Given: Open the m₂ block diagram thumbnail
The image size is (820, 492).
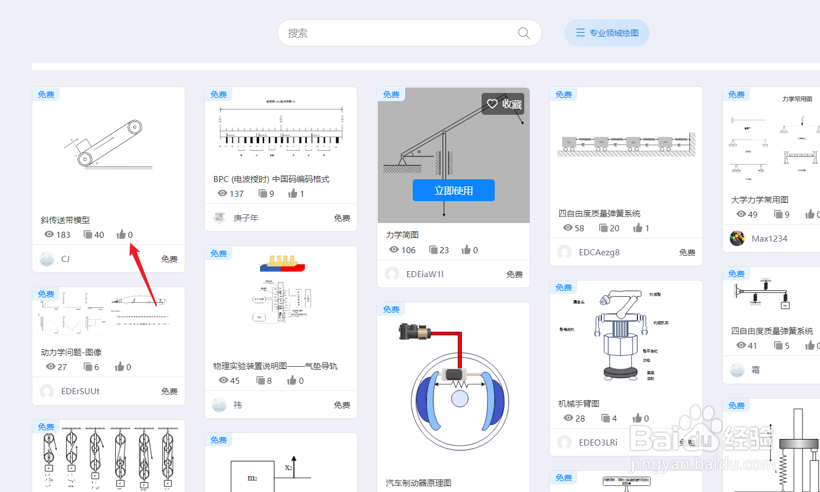Looking at the screenshot, I should 281,464.
